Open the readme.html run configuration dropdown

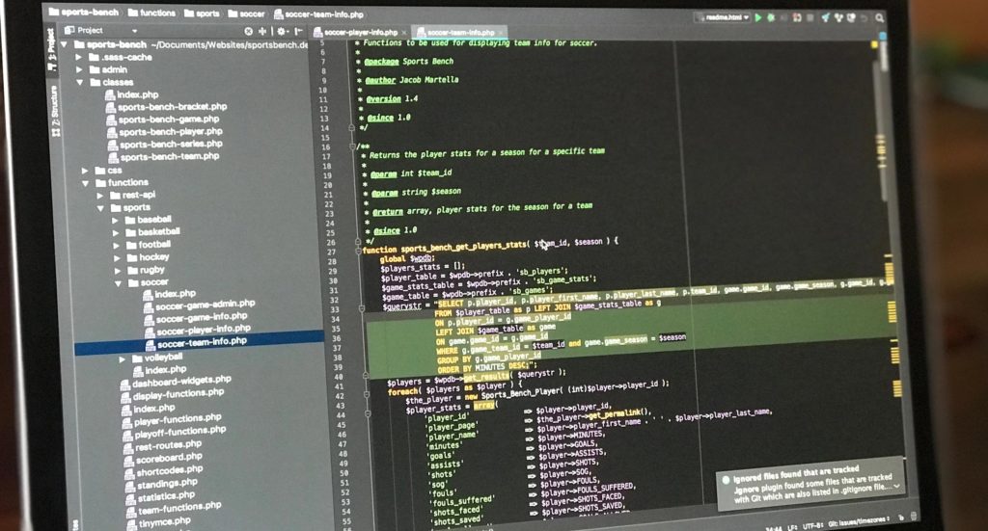tap(722, 17)
